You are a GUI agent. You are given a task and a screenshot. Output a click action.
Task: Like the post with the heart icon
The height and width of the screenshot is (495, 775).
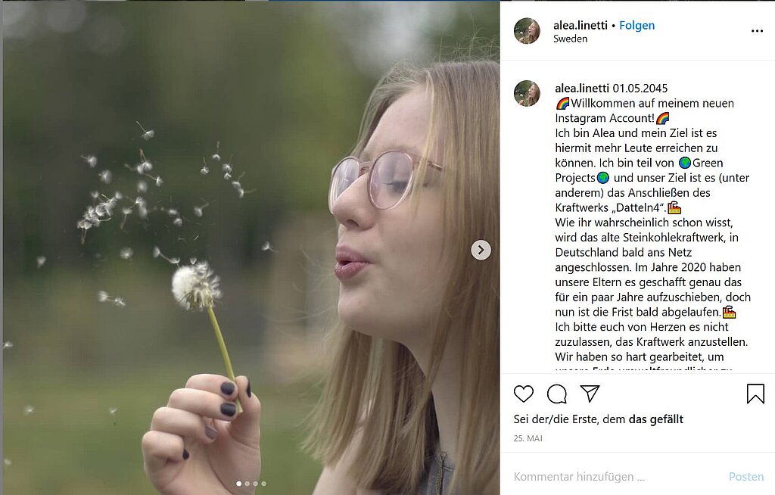coord(524,394)
